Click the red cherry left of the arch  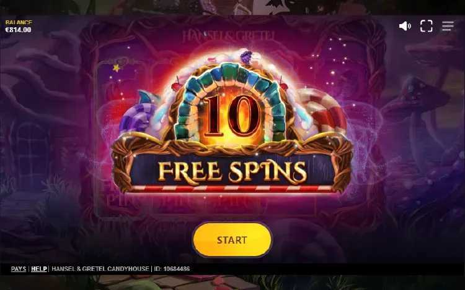pyautogui.click(x=177, y=86)
